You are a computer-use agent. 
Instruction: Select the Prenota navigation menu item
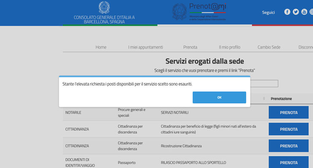190,47
